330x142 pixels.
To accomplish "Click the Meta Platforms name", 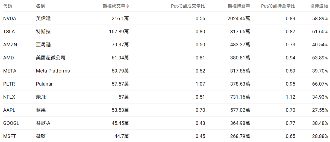I will (x=53, y=71).
